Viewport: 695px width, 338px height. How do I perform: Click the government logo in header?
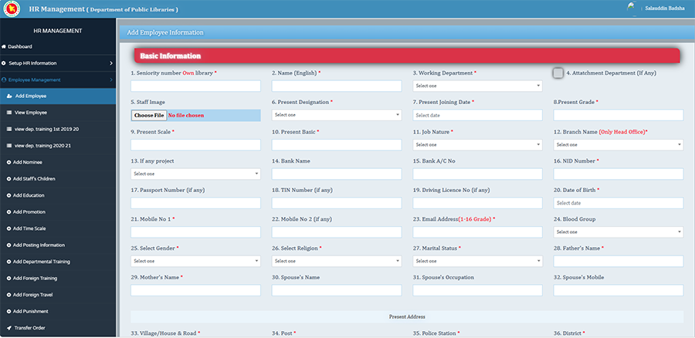[12, 8]
